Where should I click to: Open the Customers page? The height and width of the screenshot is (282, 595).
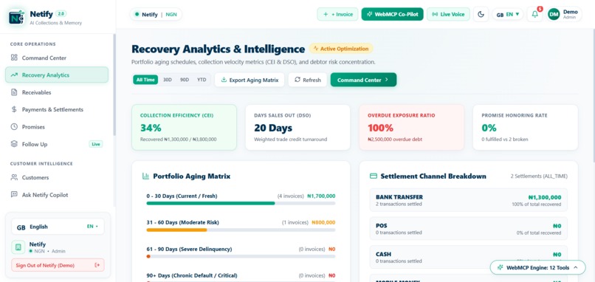57,177
